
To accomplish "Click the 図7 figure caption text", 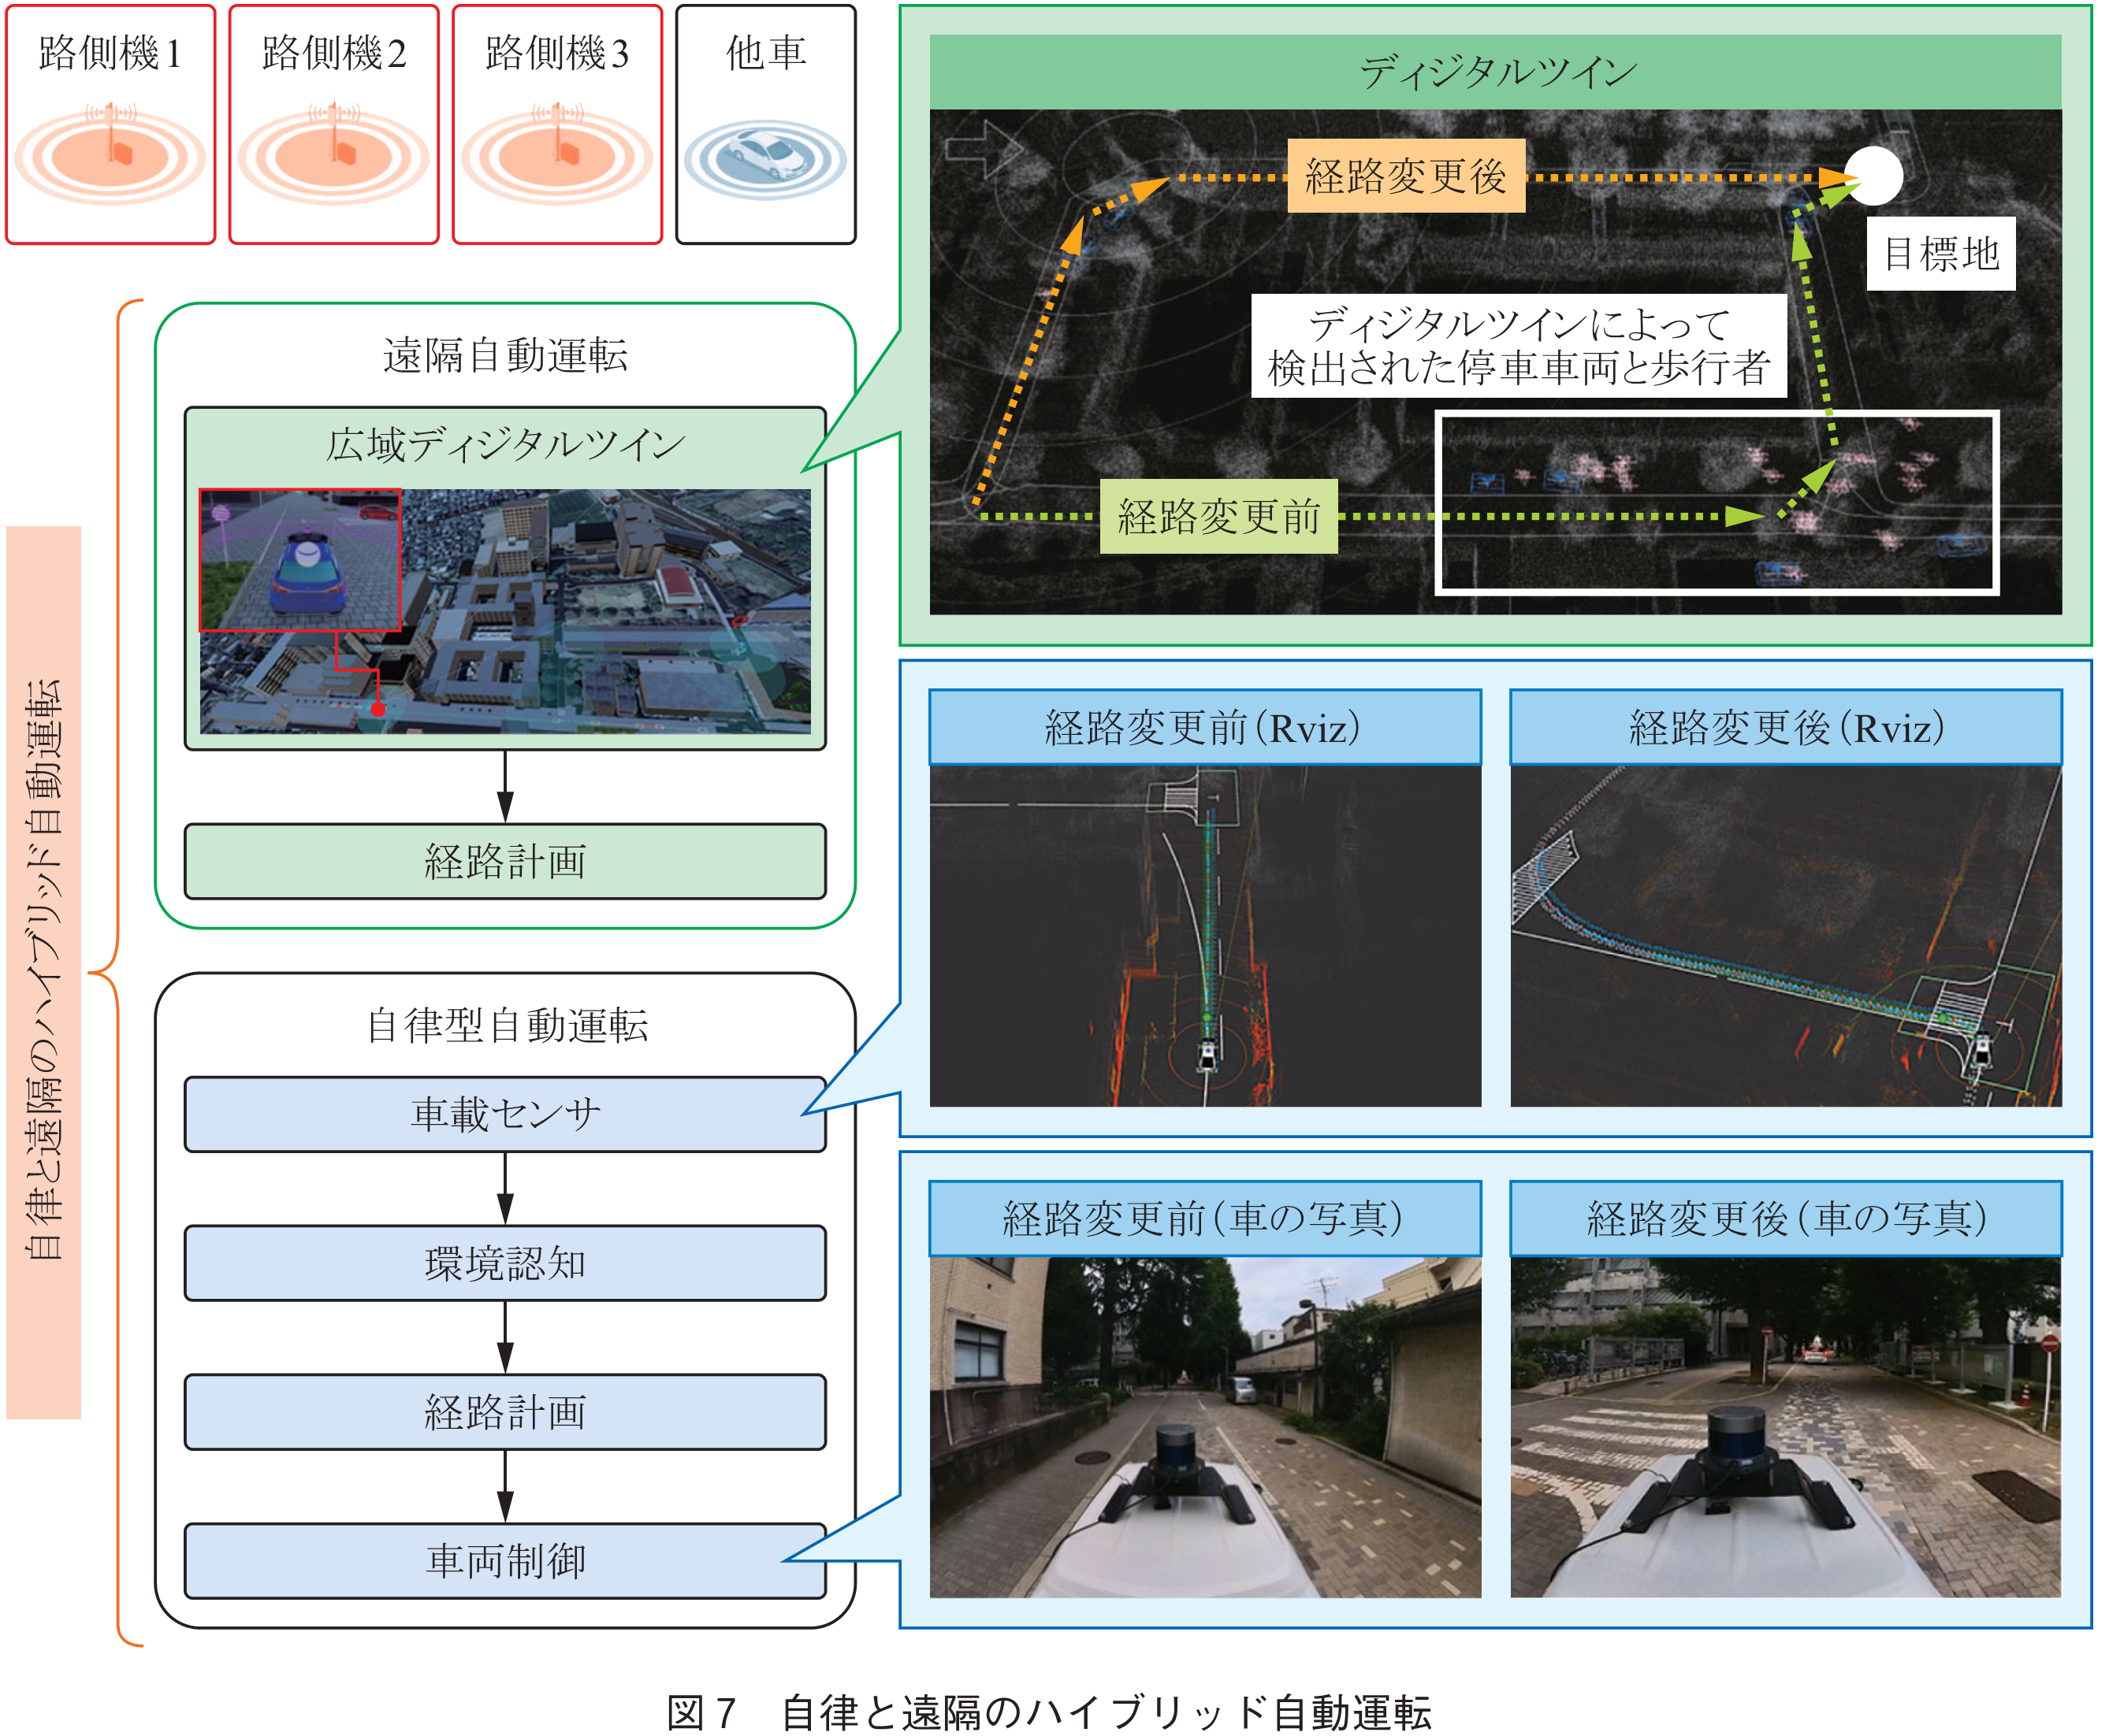I will pyautogui.click(x=1050, y=1712).
